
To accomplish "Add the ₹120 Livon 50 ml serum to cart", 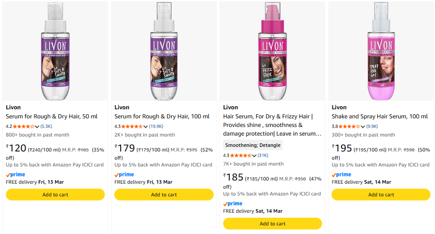I will click(55, 195).
